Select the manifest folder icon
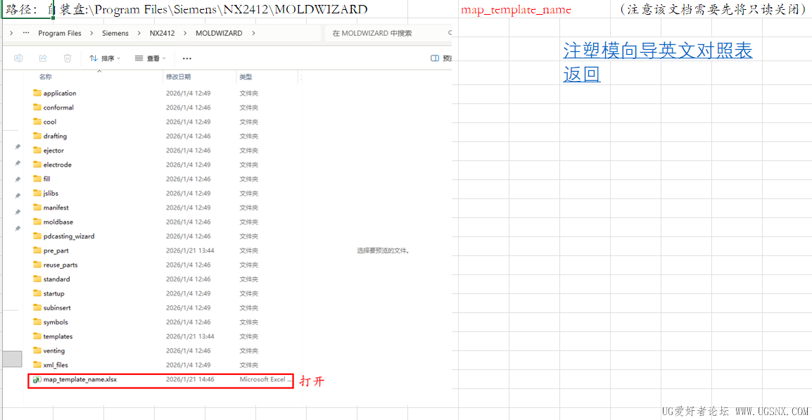The image size is (812, 420). coord(37,207)
